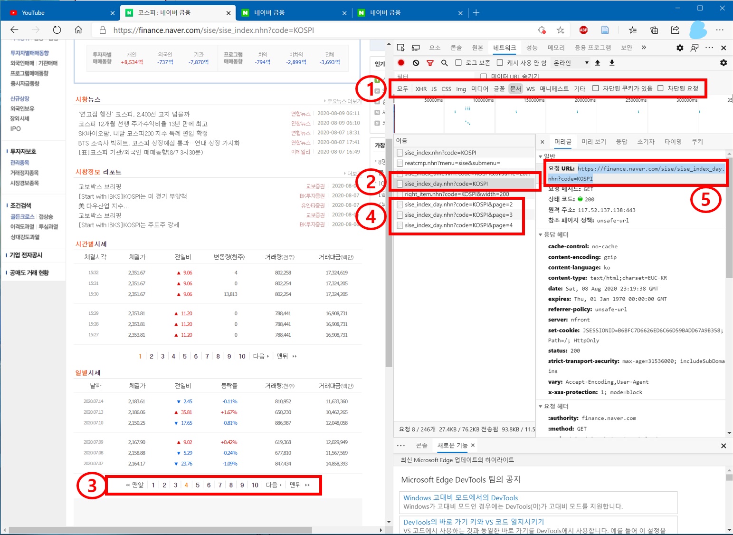Export HAR file with download arrow icon
The height and width of the screenshot is (535, 733).
[612, 63]
